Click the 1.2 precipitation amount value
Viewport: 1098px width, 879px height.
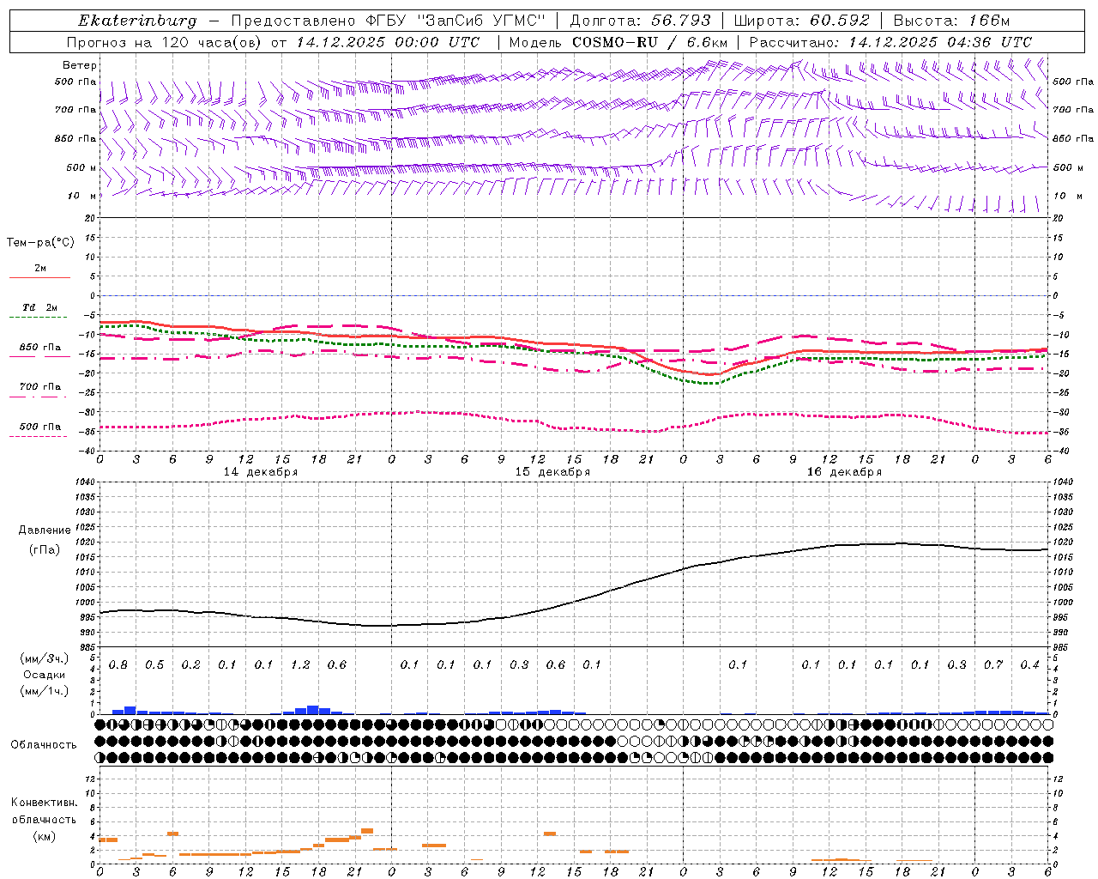tap(300, 665)
